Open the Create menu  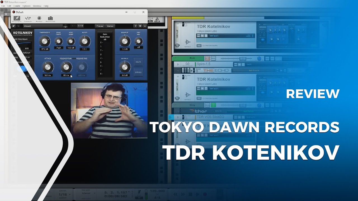click(x=17, y=6)
